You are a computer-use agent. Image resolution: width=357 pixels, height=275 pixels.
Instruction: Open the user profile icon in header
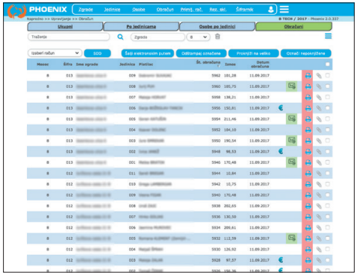pyautogui.click(x=271, y=10)
